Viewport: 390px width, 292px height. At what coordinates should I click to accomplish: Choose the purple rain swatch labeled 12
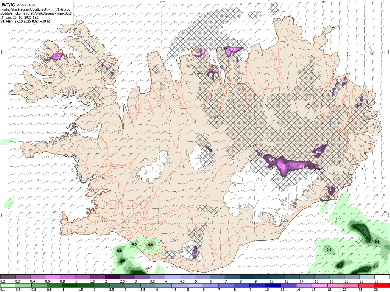click(x=288, y=285)
